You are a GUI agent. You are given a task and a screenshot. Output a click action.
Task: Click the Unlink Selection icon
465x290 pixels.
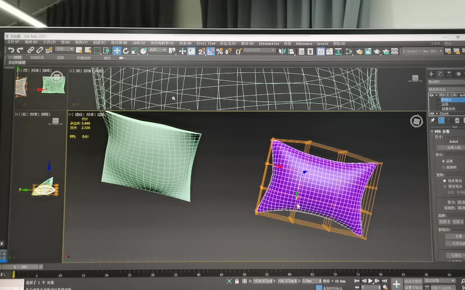[x=40, y=50]
